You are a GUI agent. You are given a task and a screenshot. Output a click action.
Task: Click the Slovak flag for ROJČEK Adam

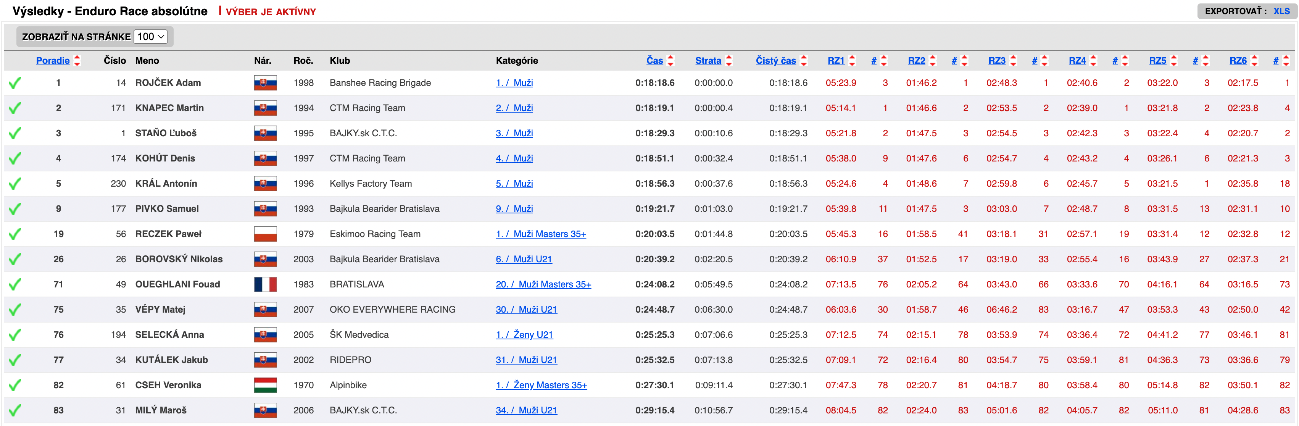265,83
